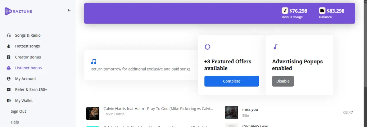The width and height of the screenshot is (367, 127).
Task: Click the Sign Out link
Action: click(18, 111)
